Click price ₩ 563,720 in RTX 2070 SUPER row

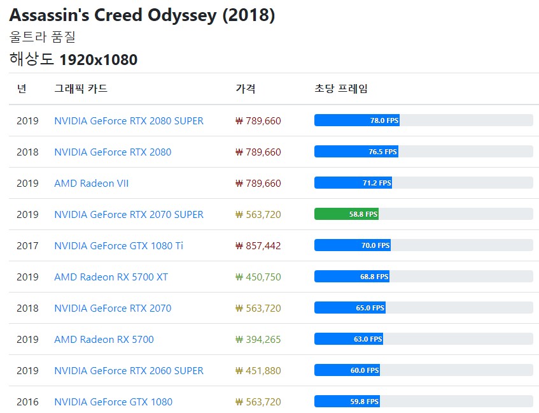click(258, 215)
